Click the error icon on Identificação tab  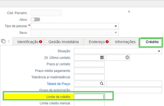click(41, 42)
